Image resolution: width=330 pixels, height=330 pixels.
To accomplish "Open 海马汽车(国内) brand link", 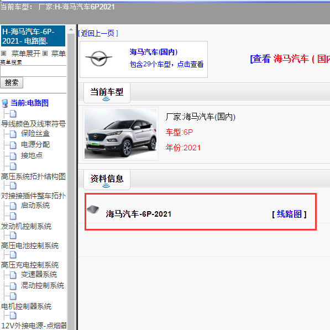I will [154, 52].
